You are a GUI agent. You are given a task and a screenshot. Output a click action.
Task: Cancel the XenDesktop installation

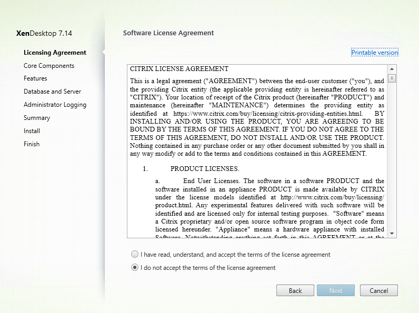click(x=378, y=290)
